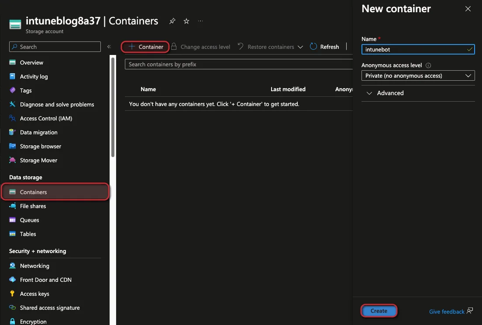The height and width of the screenshot is (325, 482).
Task: Click the lock icon for Change access level
Action: pyautogui.click(x=174, y=46)
